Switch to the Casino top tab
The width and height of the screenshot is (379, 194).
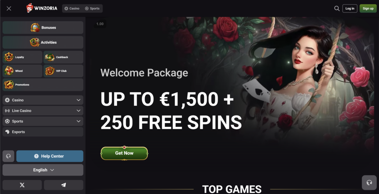(72, 8)
